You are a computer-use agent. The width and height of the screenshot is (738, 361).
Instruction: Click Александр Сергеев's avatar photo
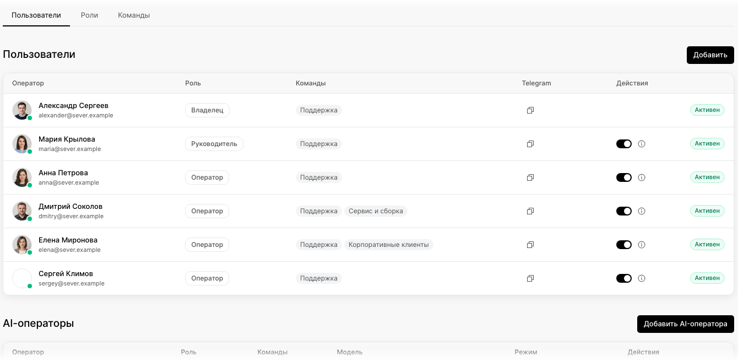[22, 110]
